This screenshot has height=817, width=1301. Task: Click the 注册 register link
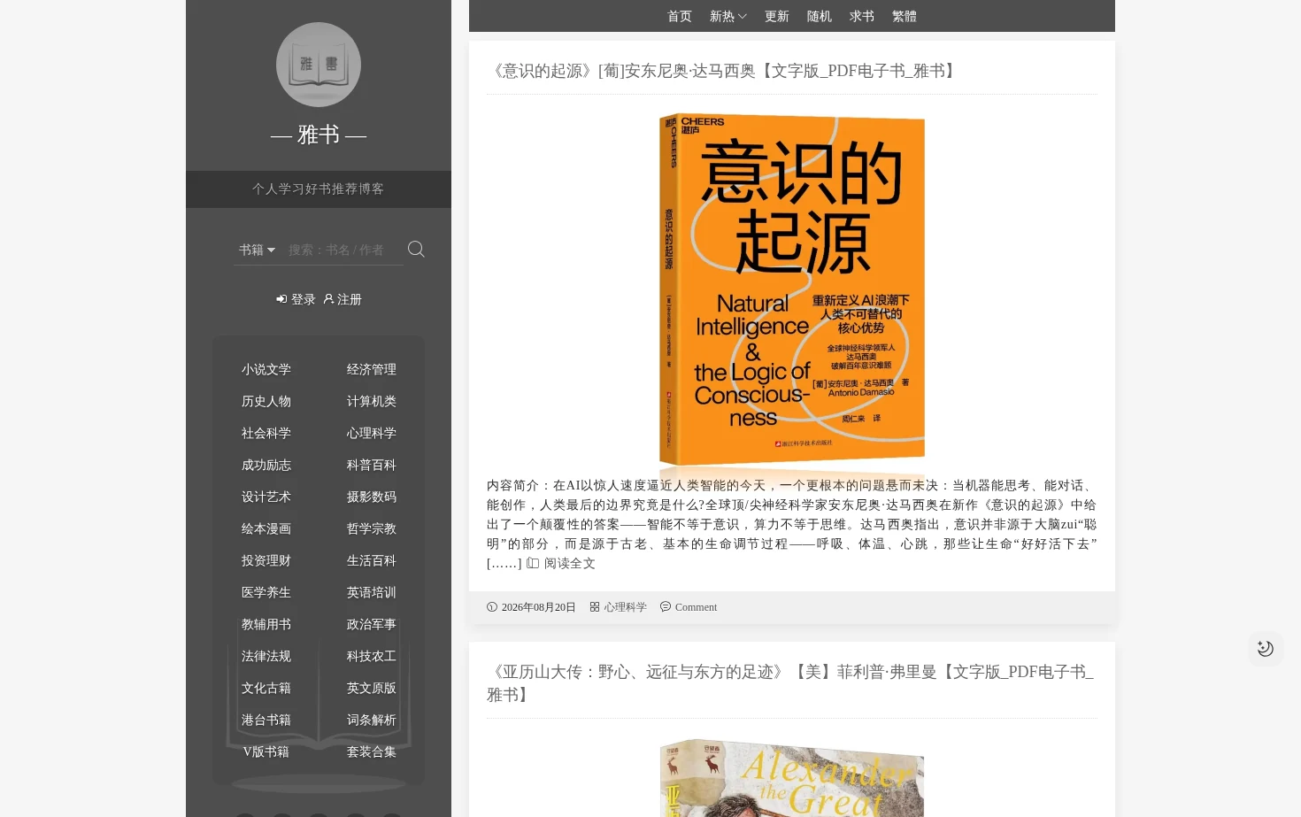343,299
